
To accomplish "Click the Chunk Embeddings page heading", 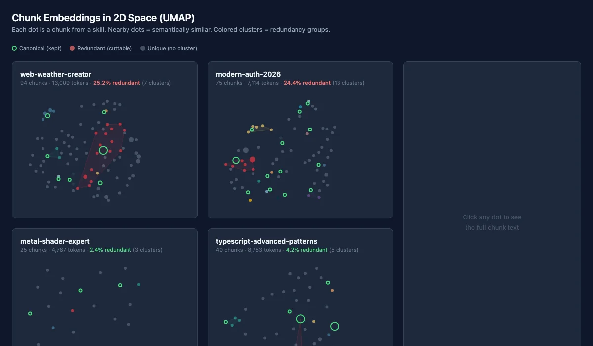I will [x=103, y=18].
